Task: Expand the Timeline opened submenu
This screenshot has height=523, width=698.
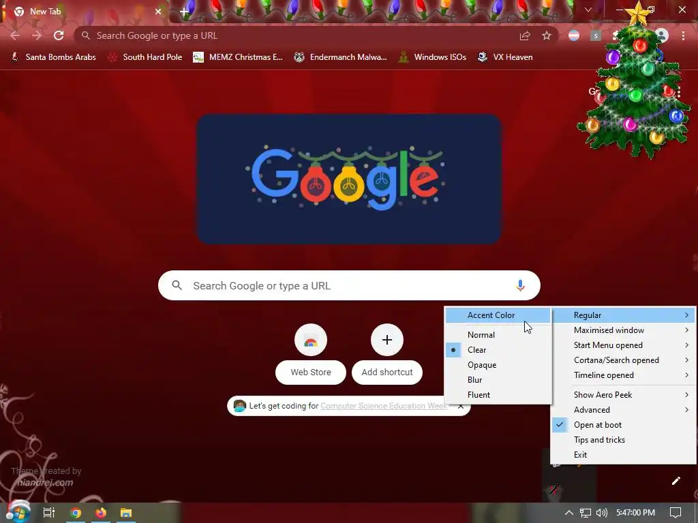Action: [623, 375]
